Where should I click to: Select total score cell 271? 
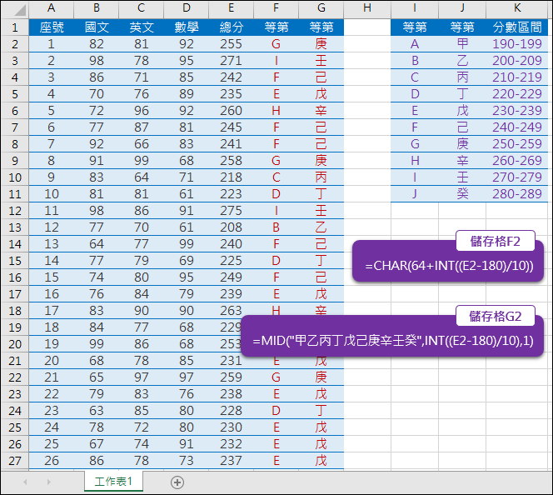pos(231,60)
